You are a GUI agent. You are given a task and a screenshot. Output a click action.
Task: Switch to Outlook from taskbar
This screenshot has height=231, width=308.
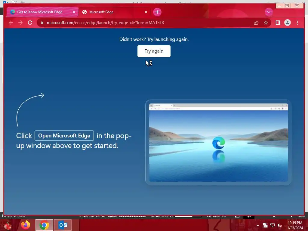63,225
